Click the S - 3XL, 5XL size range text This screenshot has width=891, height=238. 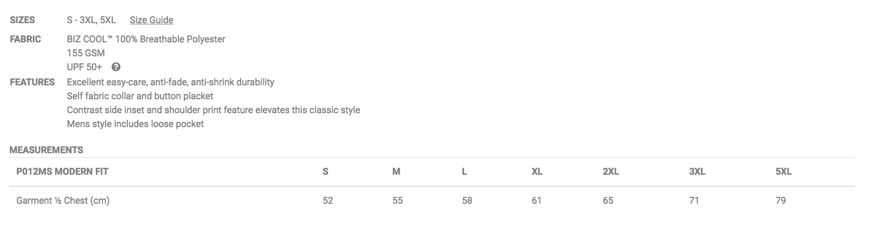pyautogui.click(x=91, y=20)
